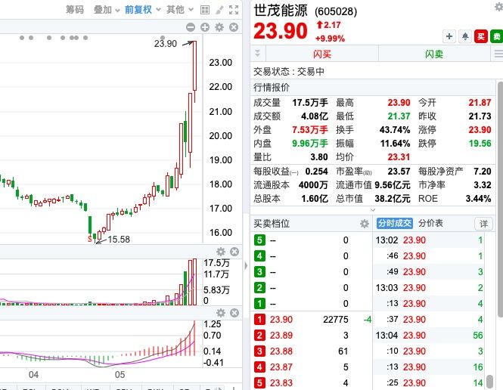This screenshot has width=503, height=390.
Task: Click the 换手 turnover value 43.74%
Action: click(395, 130)
